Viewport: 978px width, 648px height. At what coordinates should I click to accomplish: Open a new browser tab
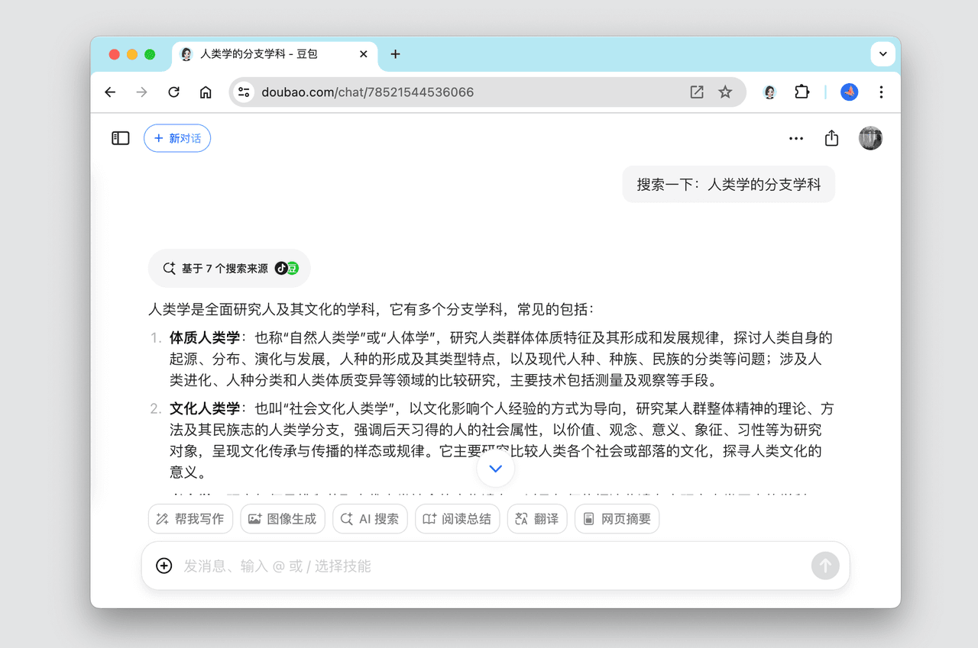pyautogui.click(x=395, y=54)
